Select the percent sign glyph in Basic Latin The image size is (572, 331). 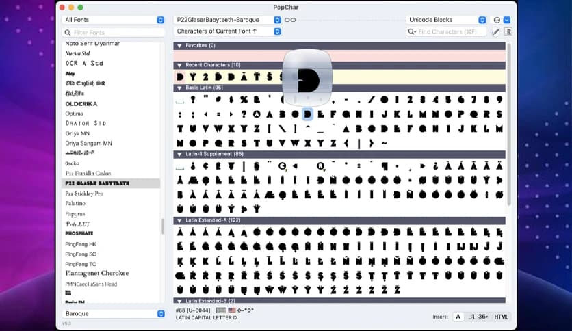(244, 100)
